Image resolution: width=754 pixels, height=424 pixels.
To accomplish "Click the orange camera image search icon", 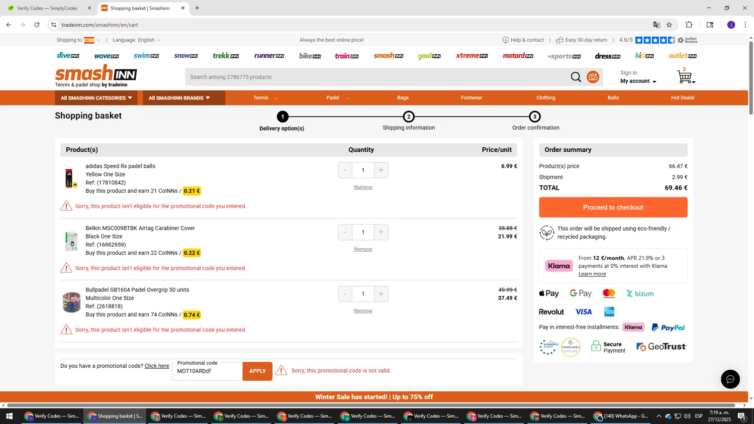I will 593,77.
